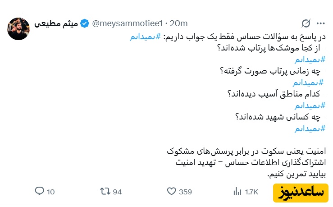
Task: Like the tweet with the heart icon
Action: 171,192
